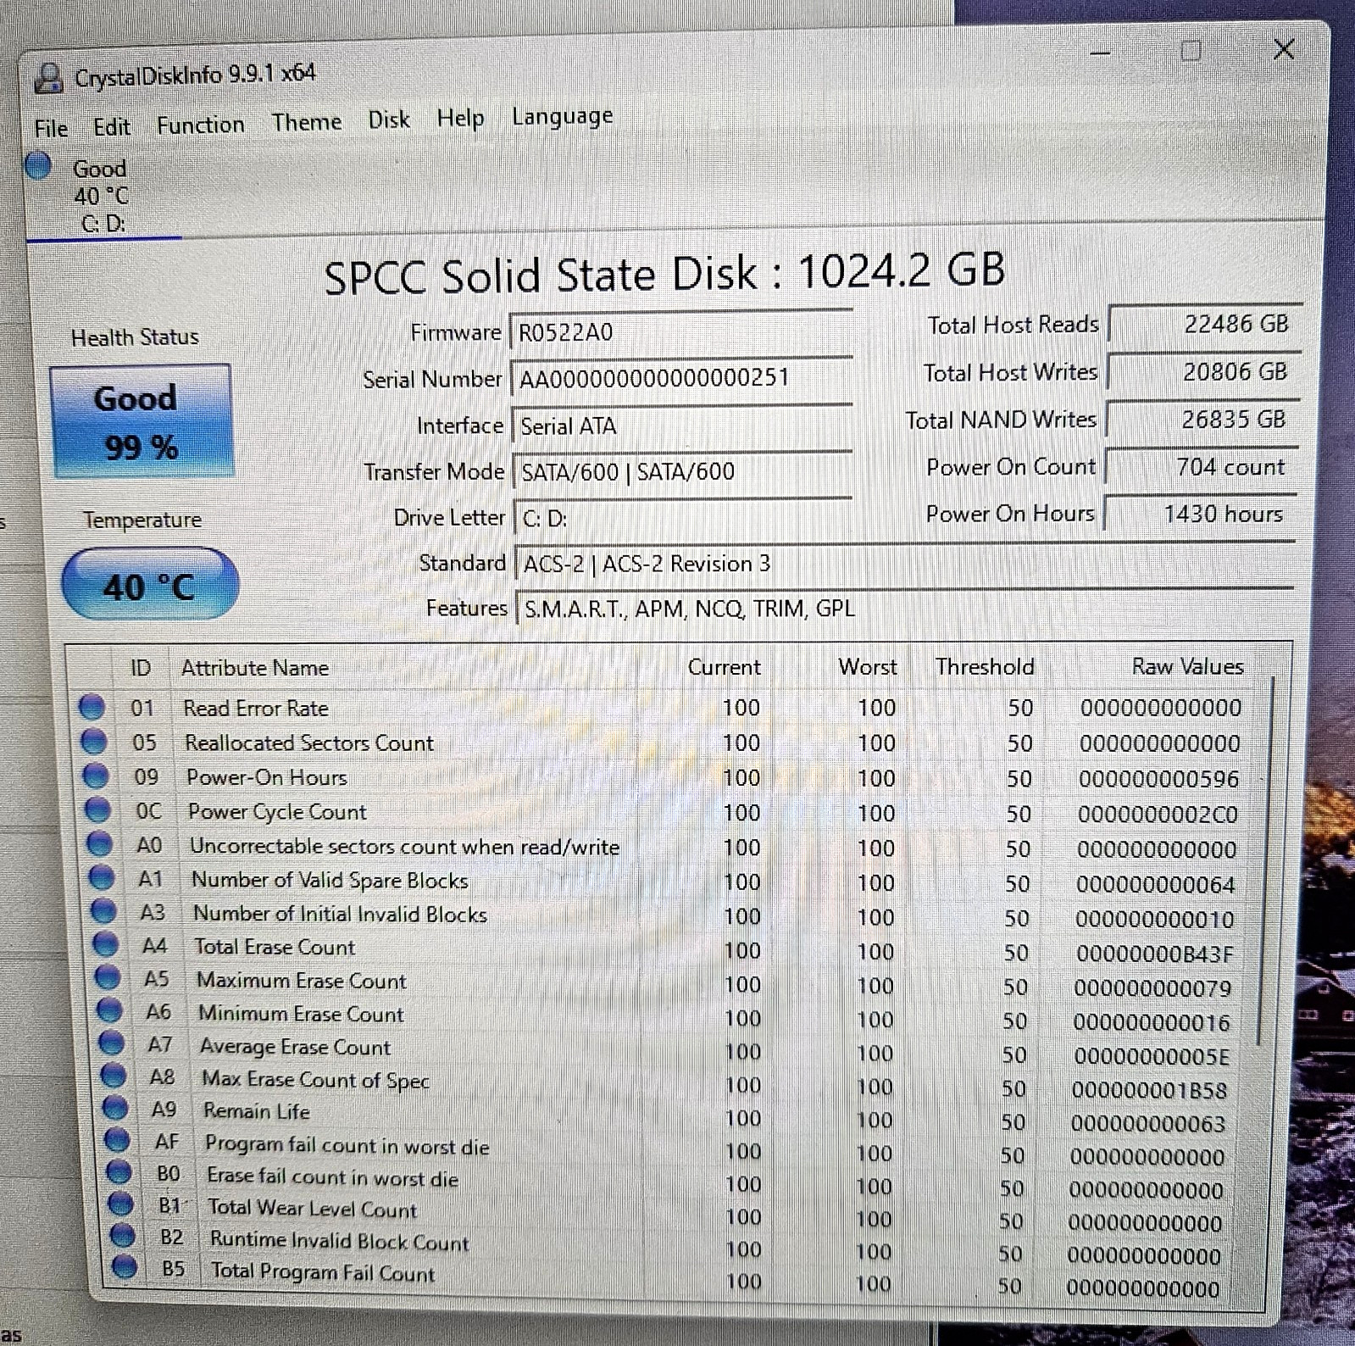Click the Drive Letter C: D: field
This screenshot has height=1346, width=1355.
(683, 518)
